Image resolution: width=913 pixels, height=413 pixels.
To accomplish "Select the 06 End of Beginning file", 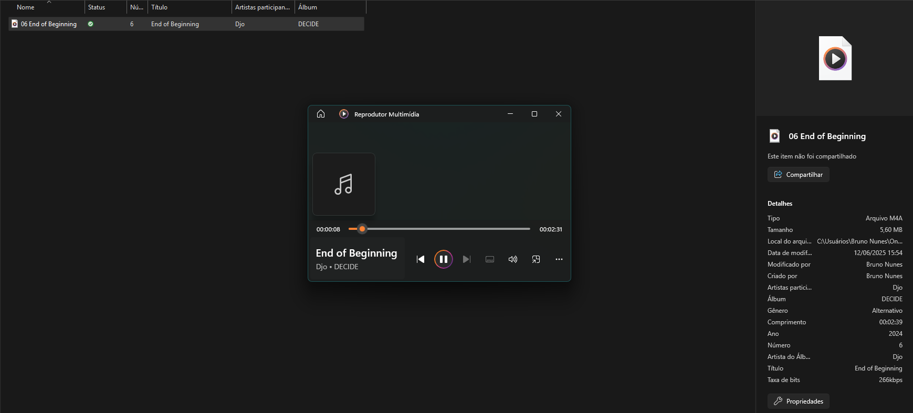I will (186, 24).
